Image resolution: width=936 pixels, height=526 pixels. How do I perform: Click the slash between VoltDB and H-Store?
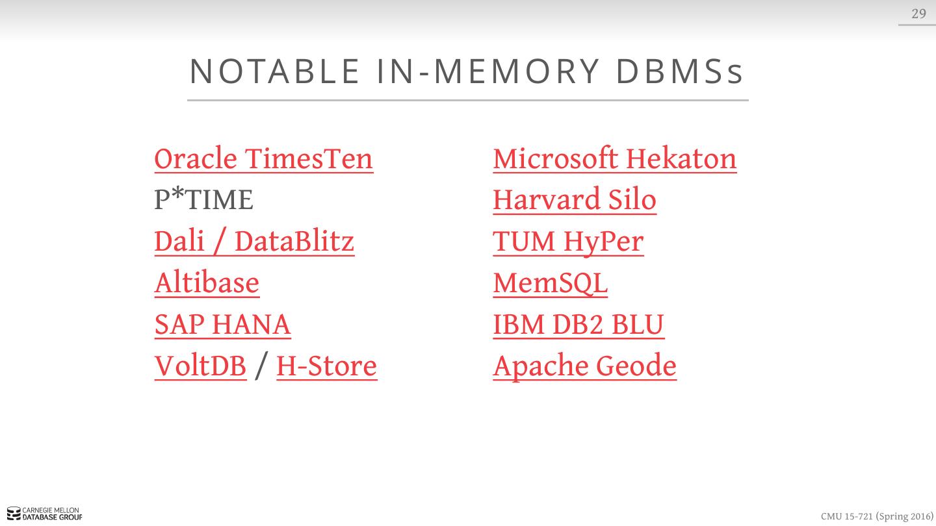(261, 366)
